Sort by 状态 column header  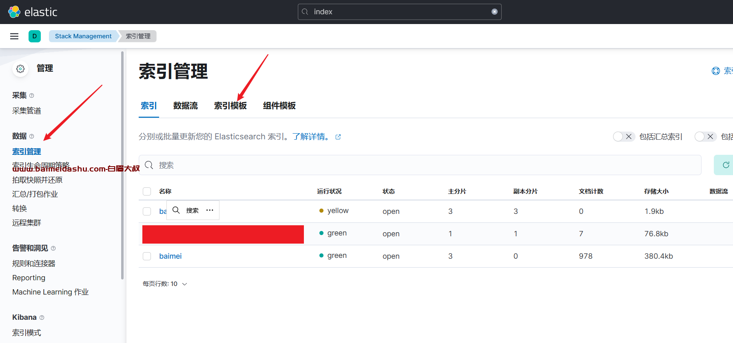[389, 191]
